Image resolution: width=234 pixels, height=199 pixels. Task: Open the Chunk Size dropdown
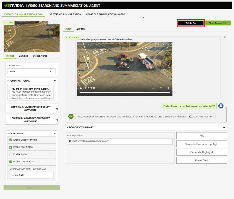click(x=31, y=71)
